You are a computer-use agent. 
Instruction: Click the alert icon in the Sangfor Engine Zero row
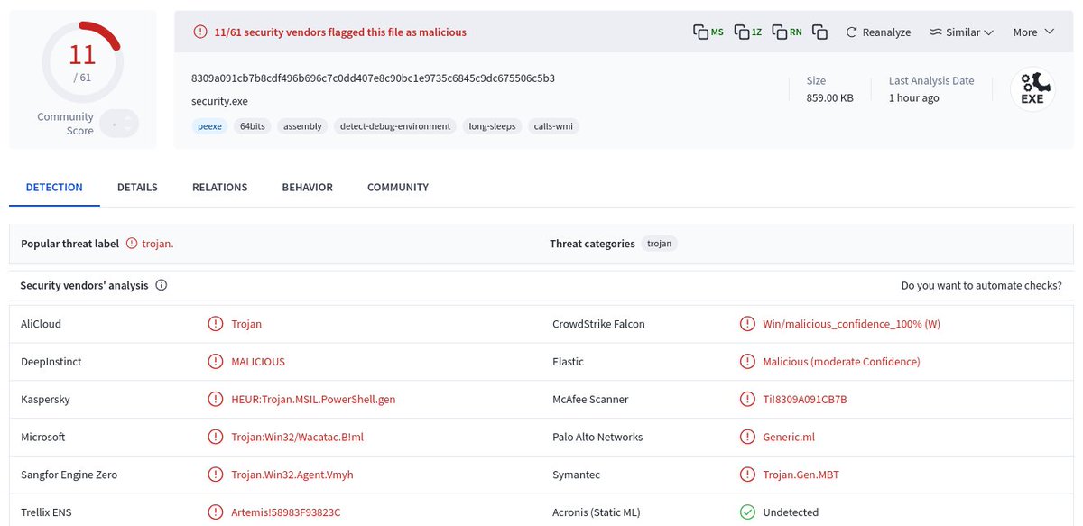[x=215, y=475]
